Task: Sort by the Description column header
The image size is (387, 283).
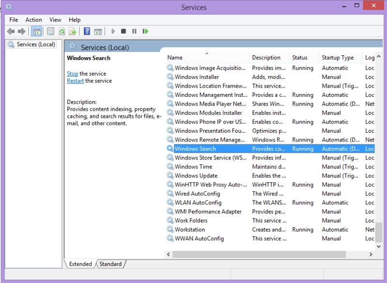Action: click(269, 58)
